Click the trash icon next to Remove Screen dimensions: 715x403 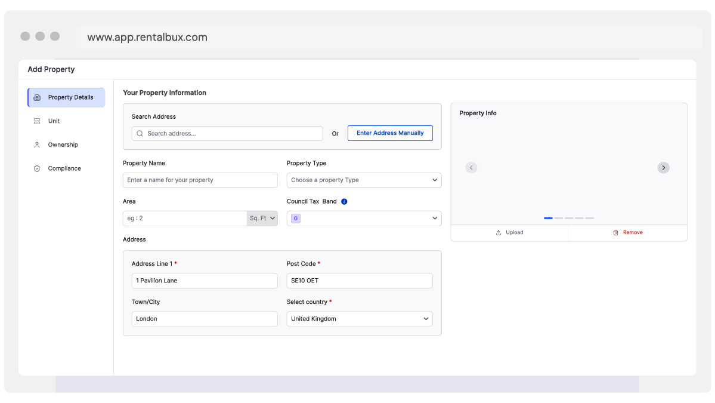click(614, 232)
